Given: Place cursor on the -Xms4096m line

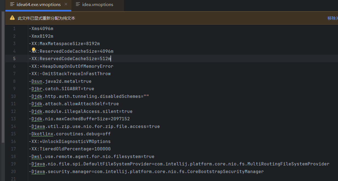Looking at the screenshot, I should 41,28.
